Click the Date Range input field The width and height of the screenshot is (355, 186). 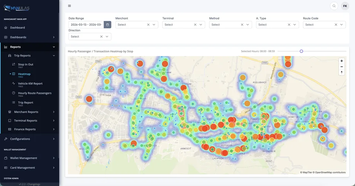(86, 25)
